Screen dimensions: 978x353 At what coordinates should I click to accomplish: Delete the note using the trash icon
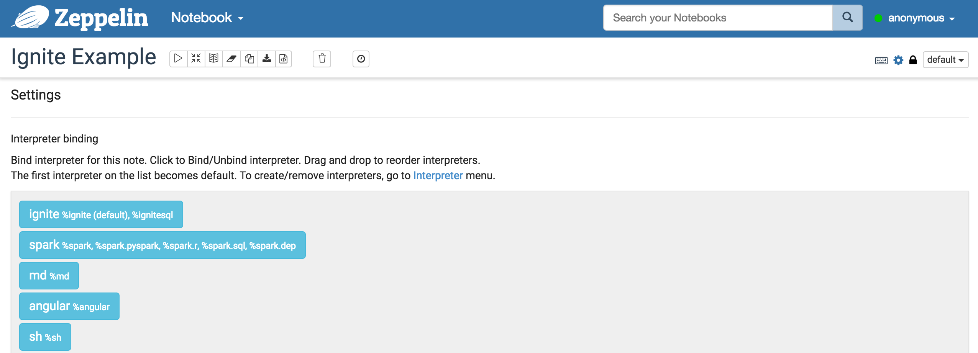[x=322, y=59]
